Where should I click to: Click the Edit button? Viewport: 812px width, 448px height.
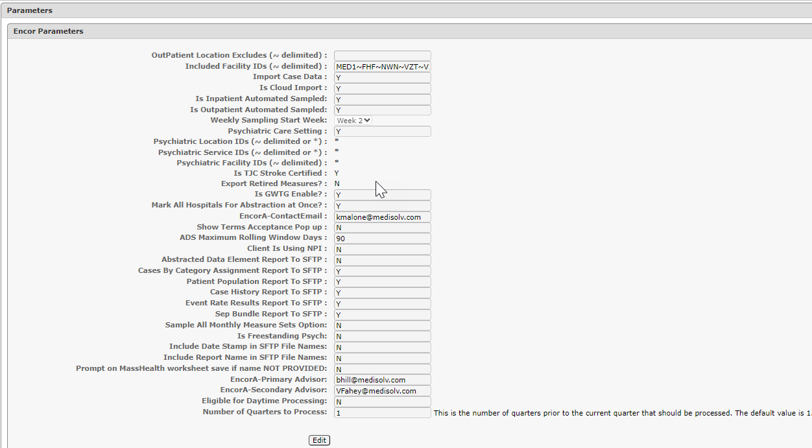click(319, 440)
